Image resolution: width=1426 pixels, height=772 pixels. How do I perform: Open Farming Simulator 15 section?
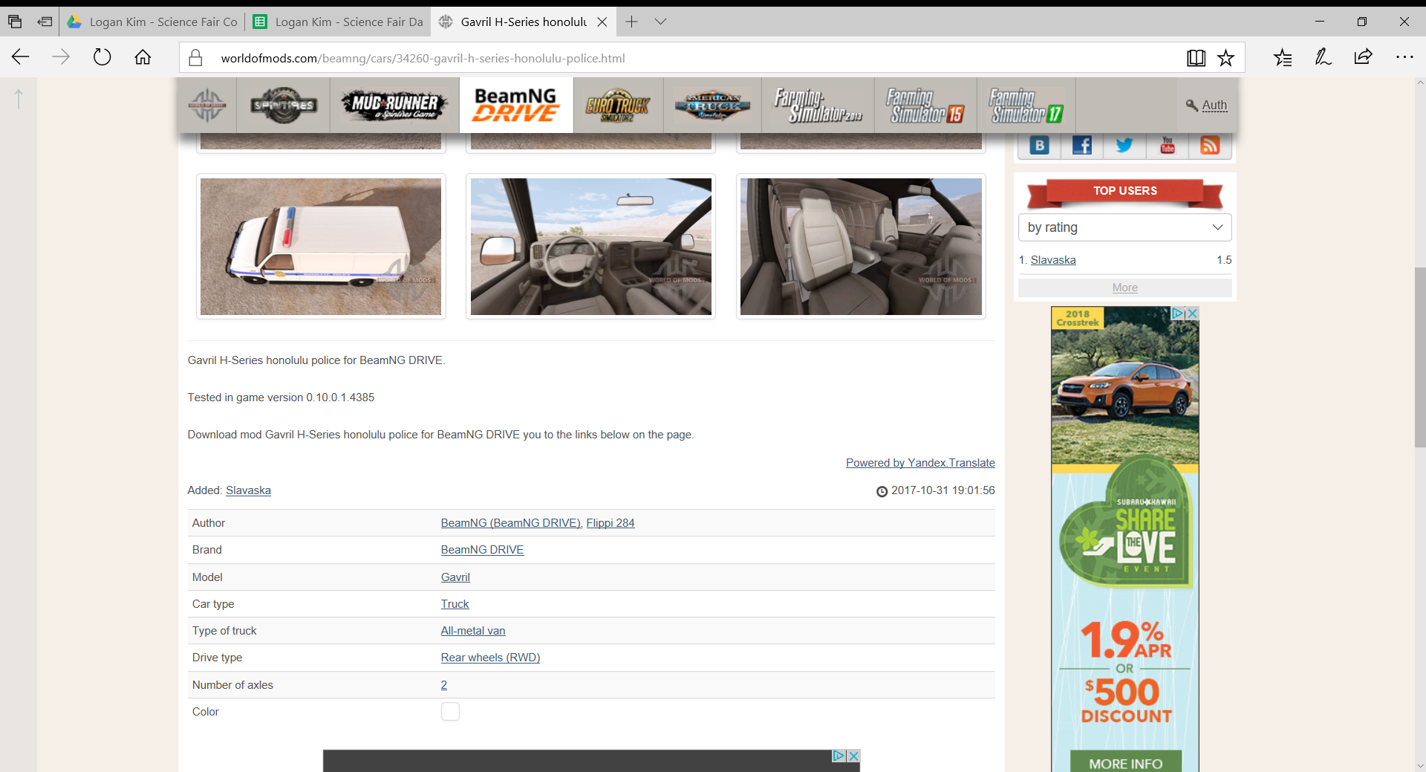coord(925,106)
